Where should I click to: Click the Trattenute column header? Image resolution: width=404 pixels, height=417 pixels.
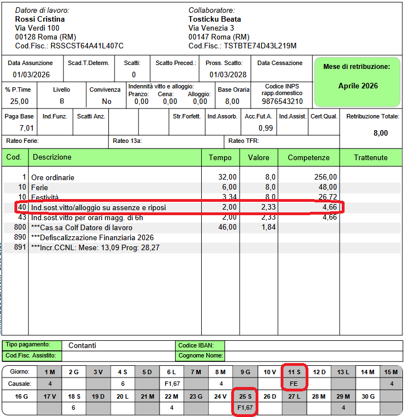371,158
